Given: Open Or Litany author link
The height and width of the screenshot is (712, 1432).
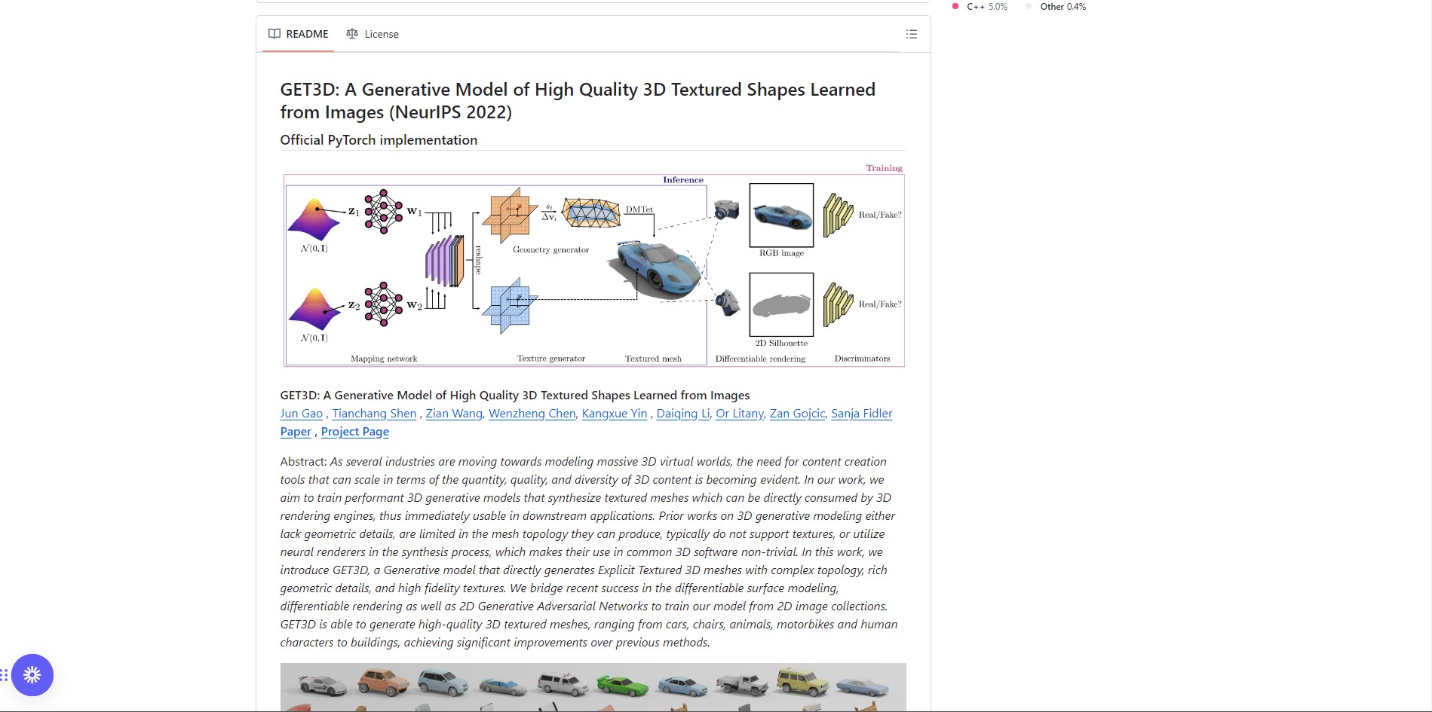Looking at the screenshot, I should click(740, 414).
